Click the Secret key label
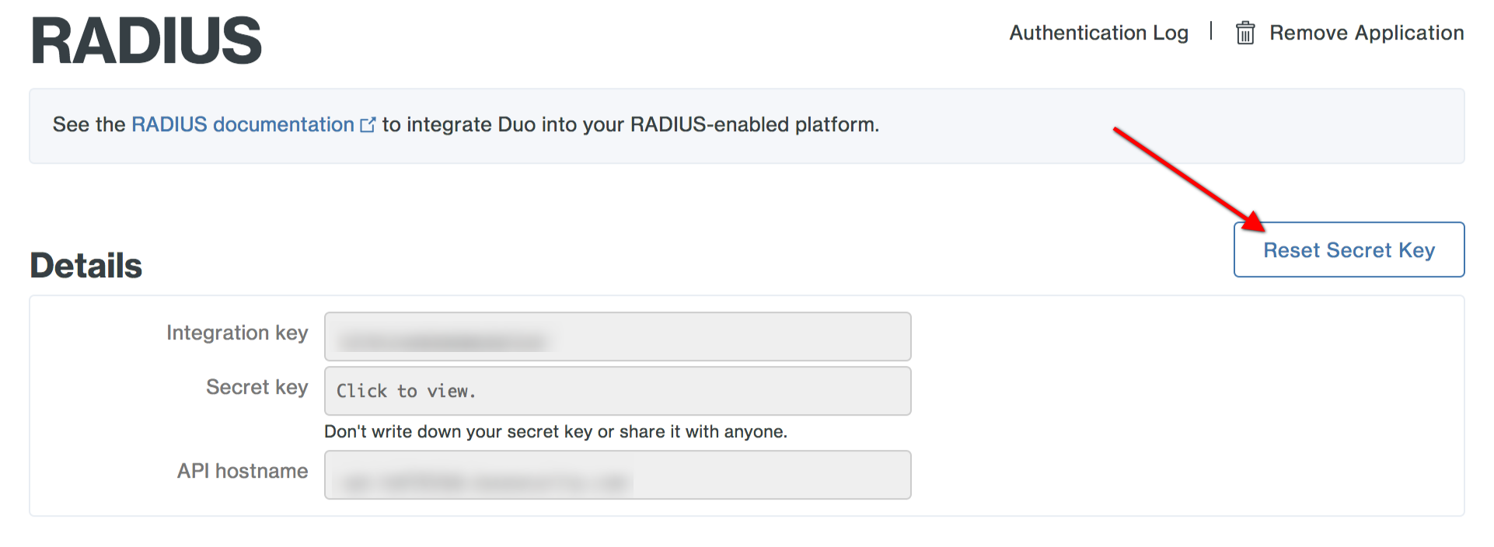 [257, 387]
